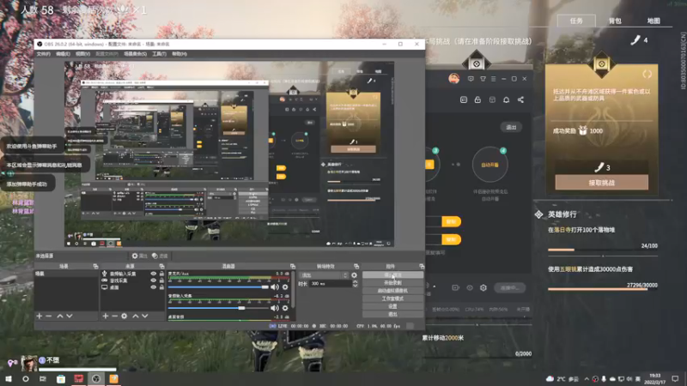Open the OBS icon on the taskbar

[x=96, y=378]
